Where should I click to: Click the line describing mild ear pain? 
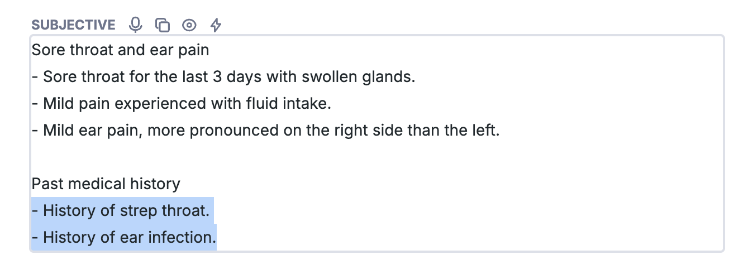(265, 130)
